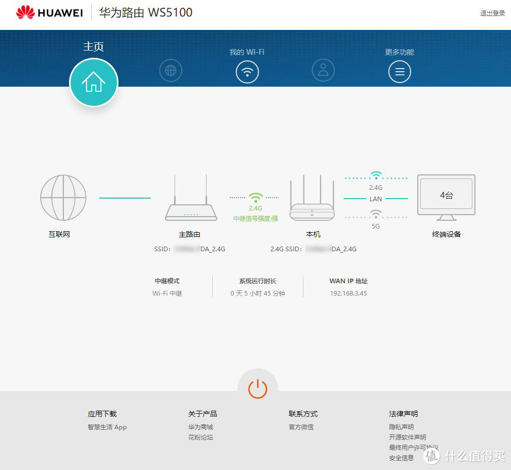Click the 互联网 internet globe icon
The height and width of the screenshot is (470, 511).
coord(62,197)
